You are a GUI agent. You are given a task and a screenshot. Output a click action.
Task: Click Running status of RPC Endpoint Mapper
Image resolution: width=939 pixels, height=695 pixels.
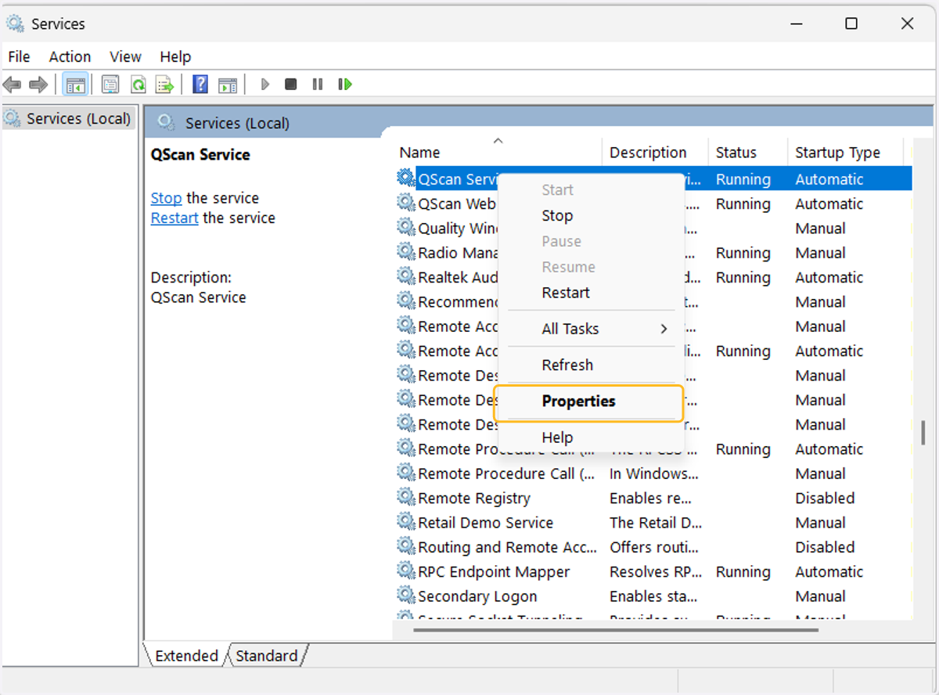(743, 571)
